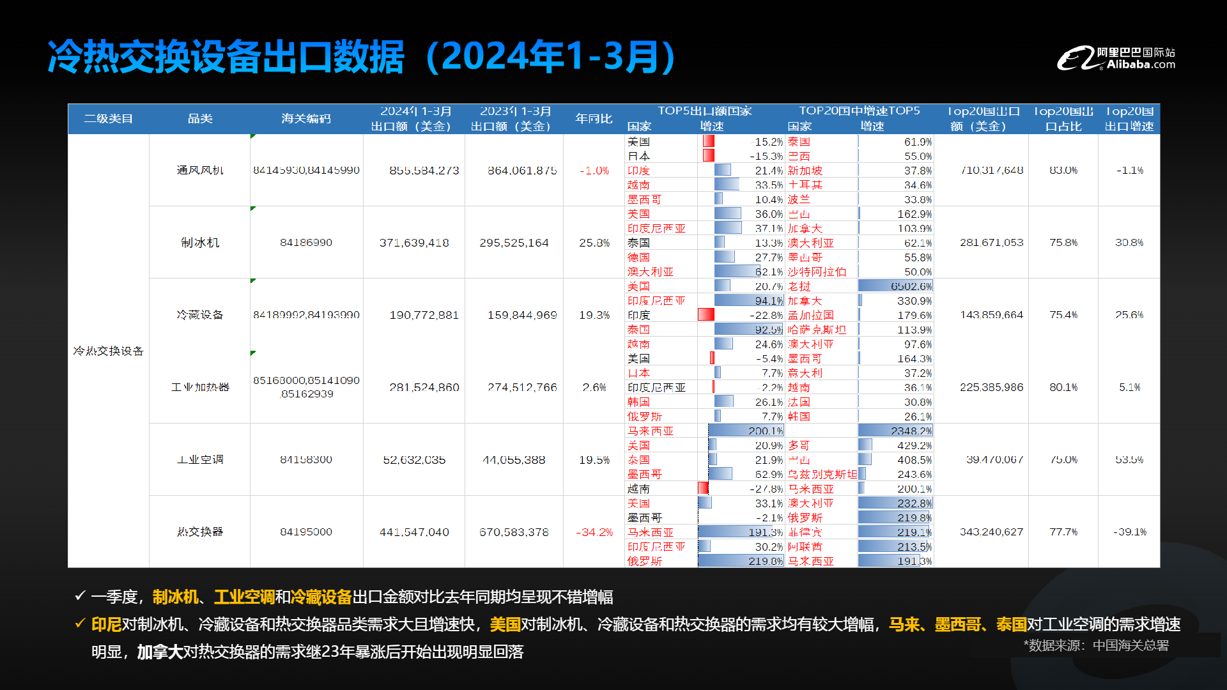Screen dimensions: 1227x690
Task: Click country 哈萨克斯坦
Action: point(817,330)
